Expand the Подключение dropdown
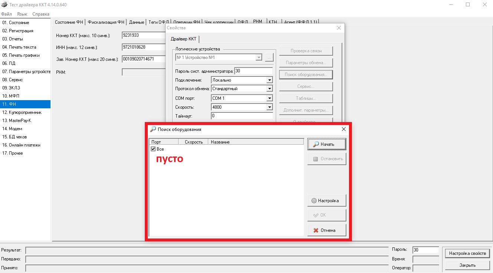The width and height of the screenshot is (493, 273). [x=270, y=80]
